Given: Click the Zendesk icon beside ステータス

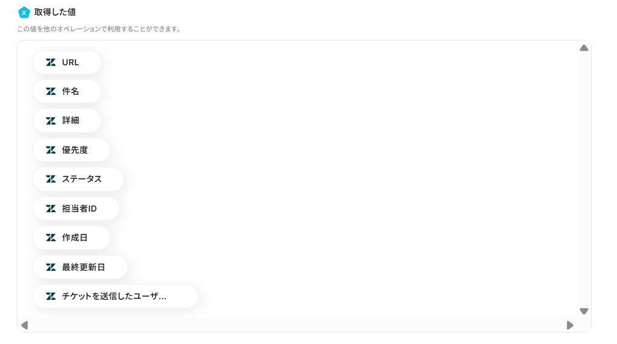Looking at the screenshot, I should point(51,179).
